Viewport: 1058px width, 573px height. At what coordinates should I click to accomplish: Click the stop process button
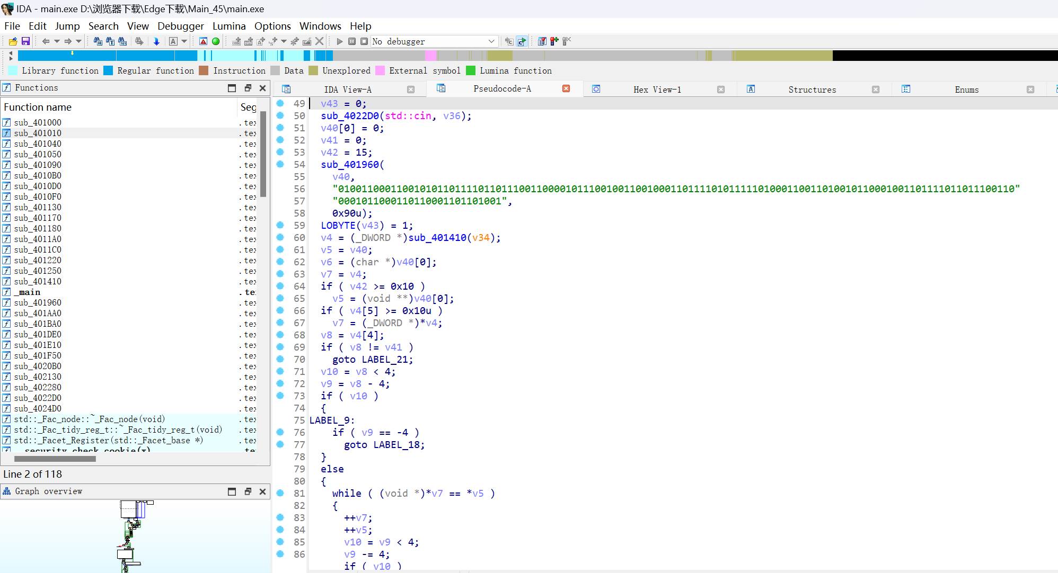pyautogui.click(x=364, y=41)
